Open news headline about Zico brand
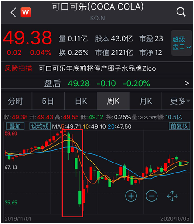This screenshot has width=194, height=224. [x=97, y=68]
